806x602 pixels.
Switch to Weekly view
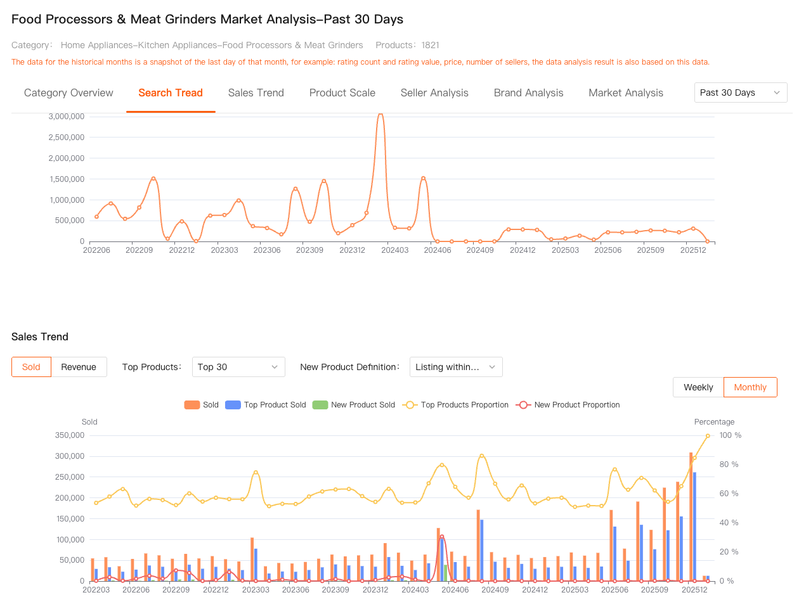tap(698, 387)
